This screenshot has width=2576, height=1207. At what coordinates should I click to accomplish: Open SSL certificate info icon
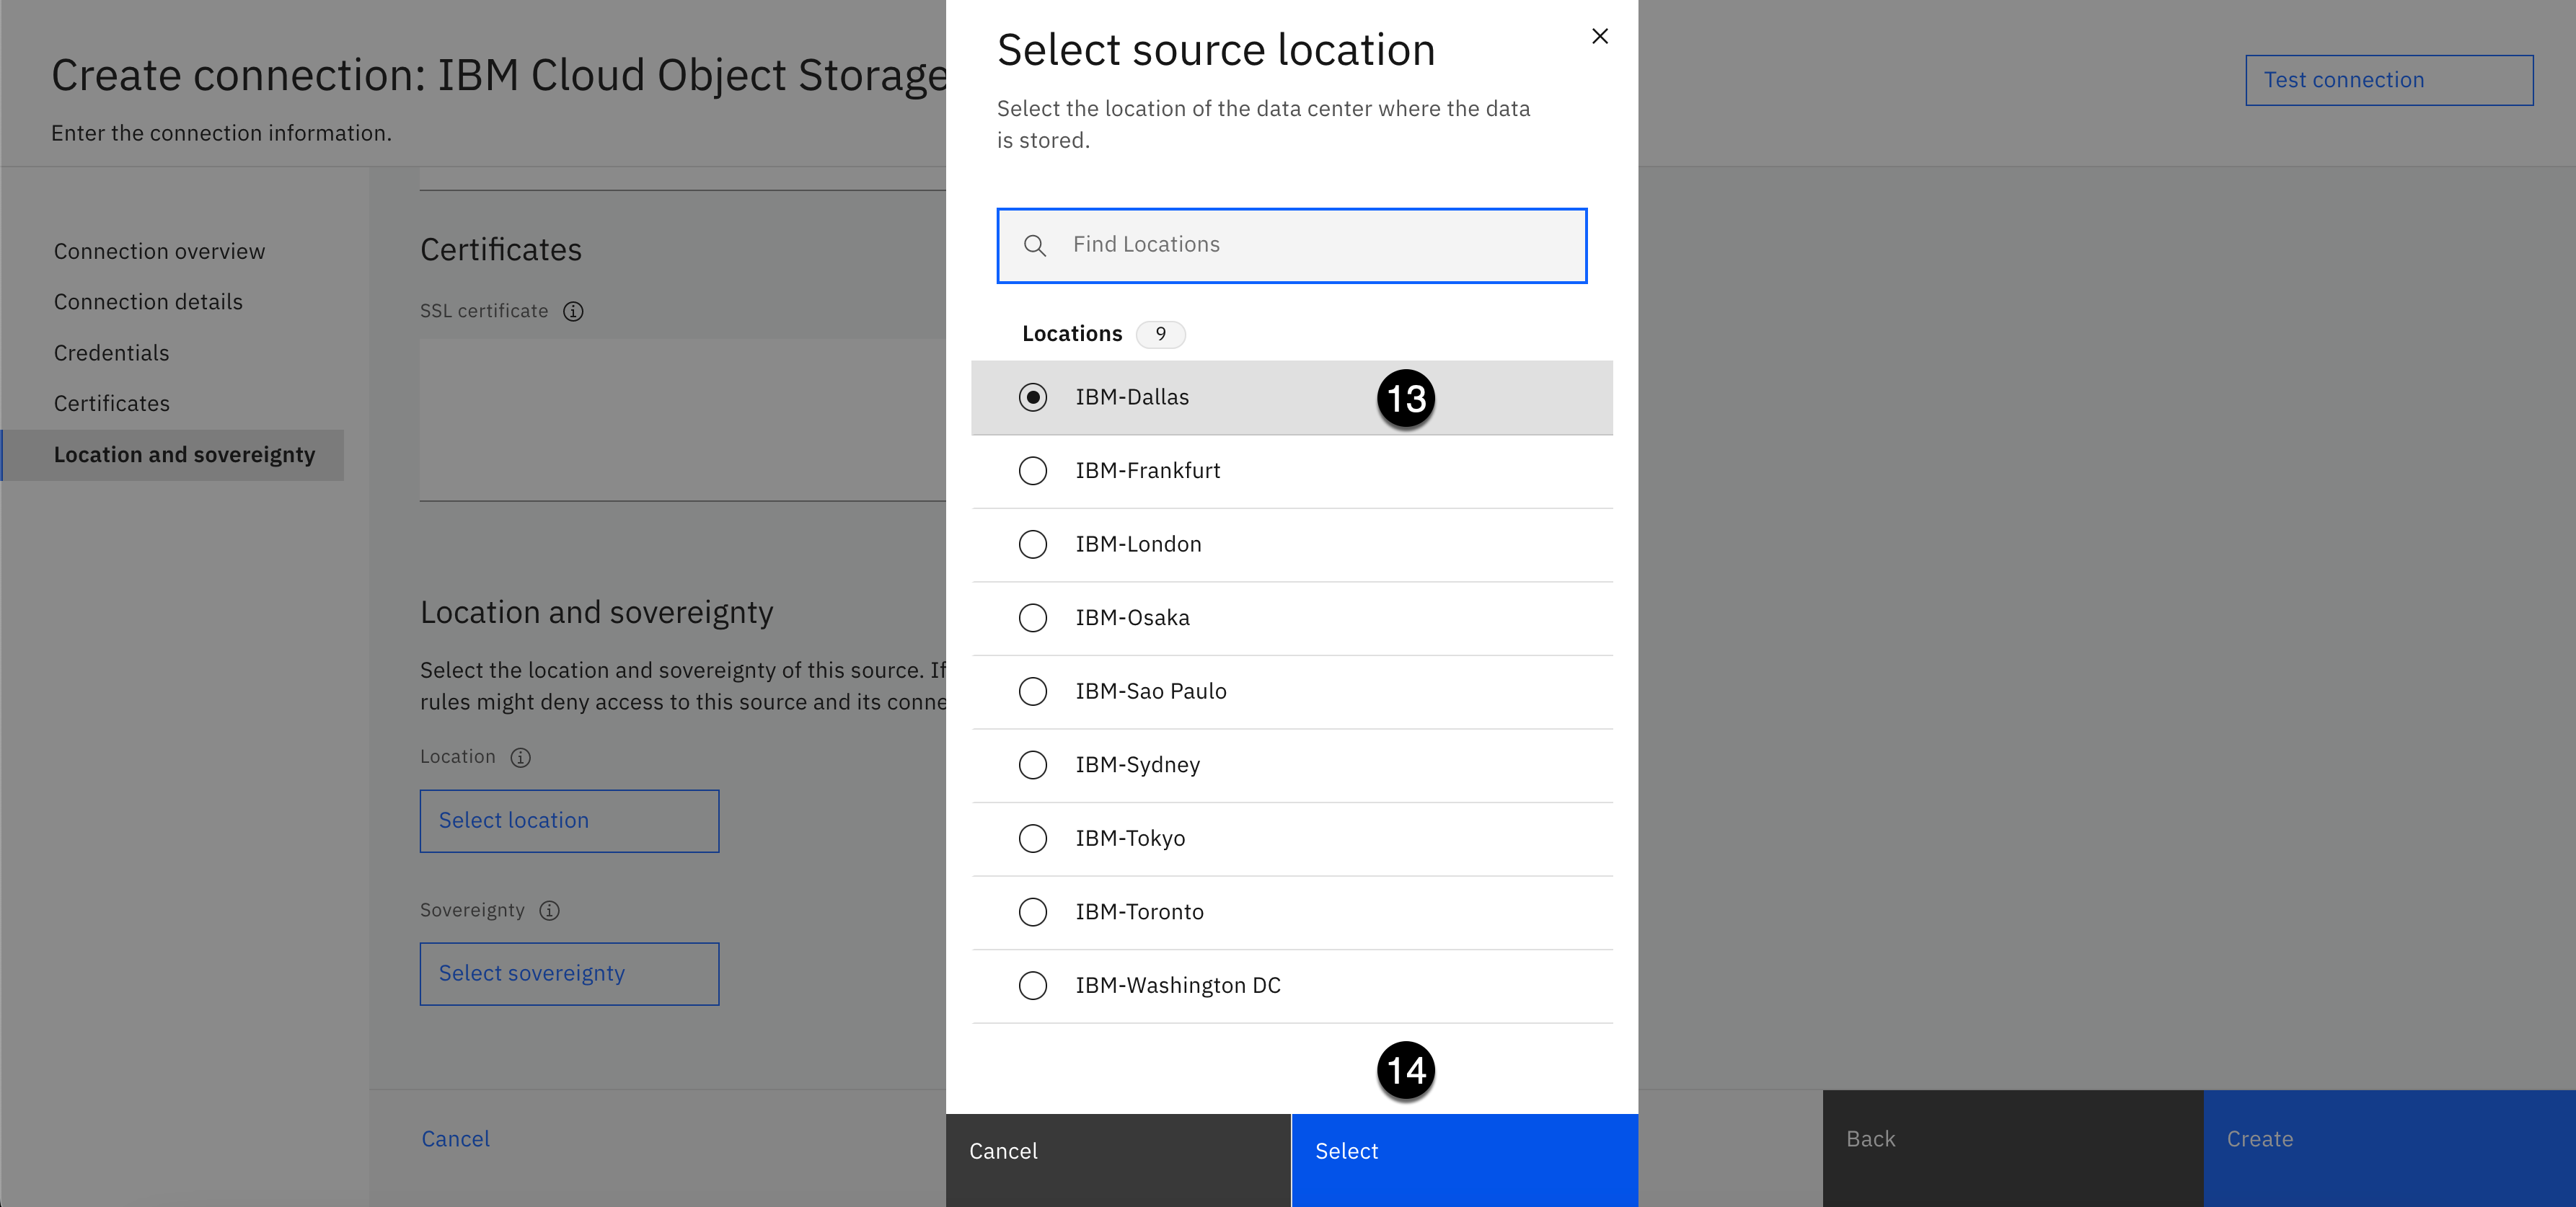tap(573, 312)
